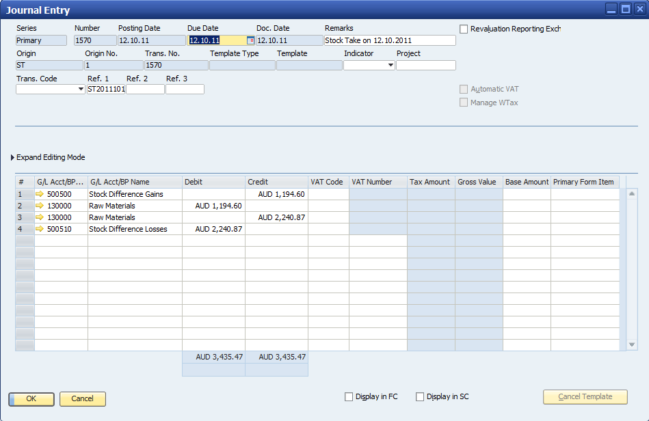The image size is (649, 421).
Task: Click the OK button
Action: point(31,399)
